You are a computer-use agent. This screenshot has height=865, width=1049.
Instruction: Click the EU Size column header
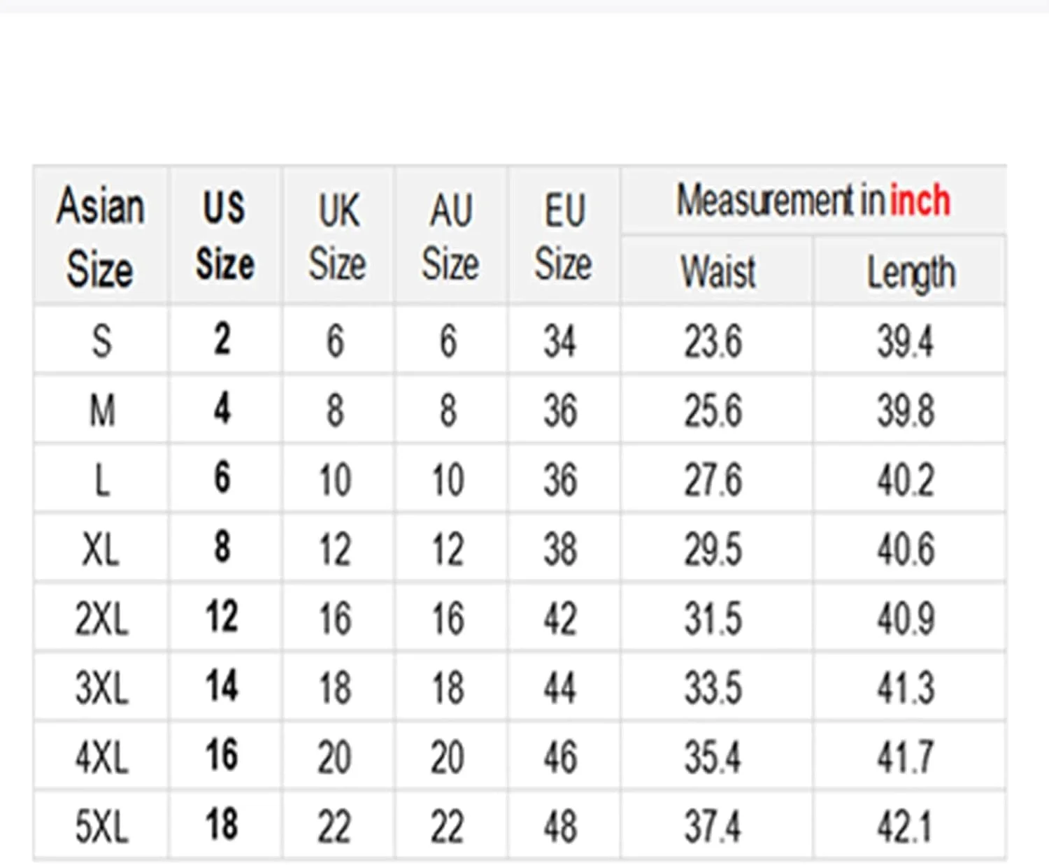pyautogui.click(x=564, y=236)
